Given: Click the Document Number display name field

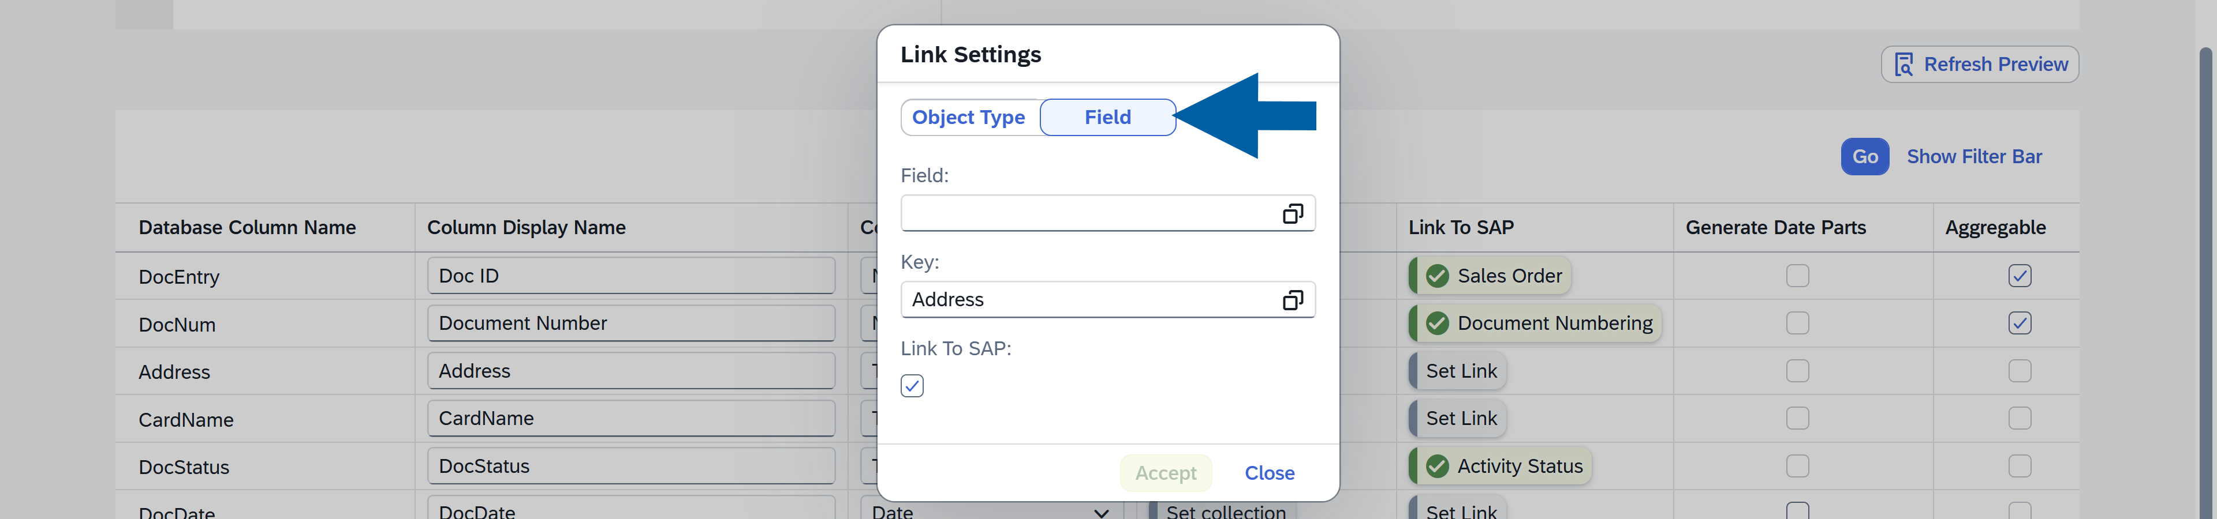Looking at the screenshot, I should pos(630,323).
